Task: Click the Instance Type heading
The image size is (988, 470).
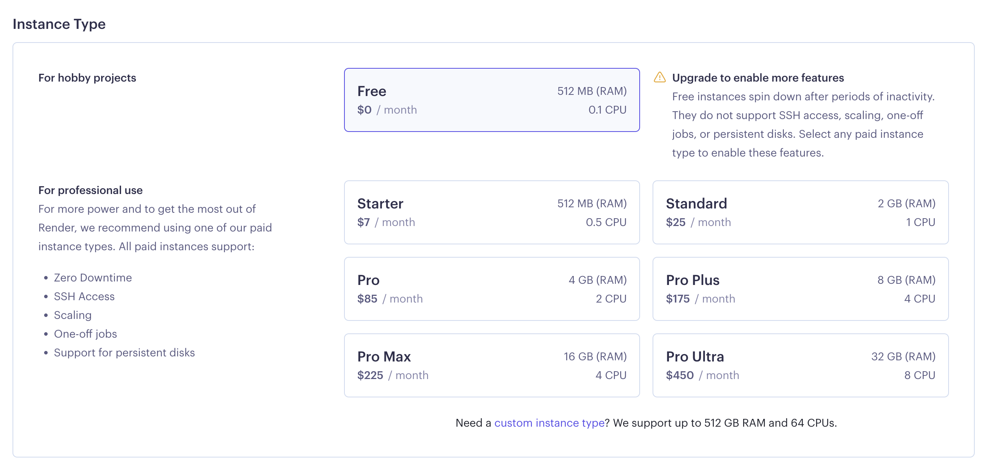Action: 59,24
